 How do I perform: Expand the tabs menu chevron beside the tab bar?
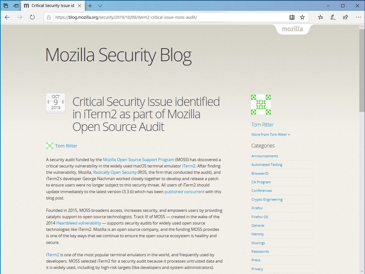point(100,6)
